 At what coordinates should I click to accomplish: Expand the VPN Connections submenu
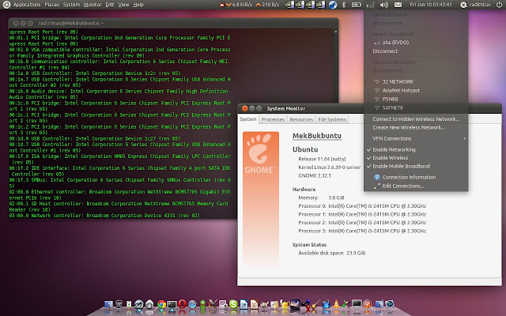(416, 138)
